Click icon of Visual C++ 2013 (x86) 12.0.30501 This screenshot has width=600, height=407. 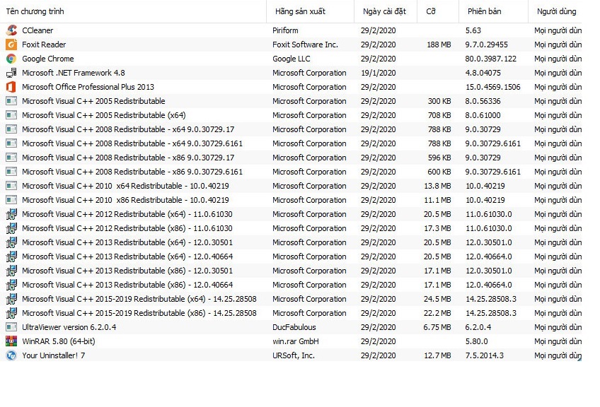(x=11, y=271)
